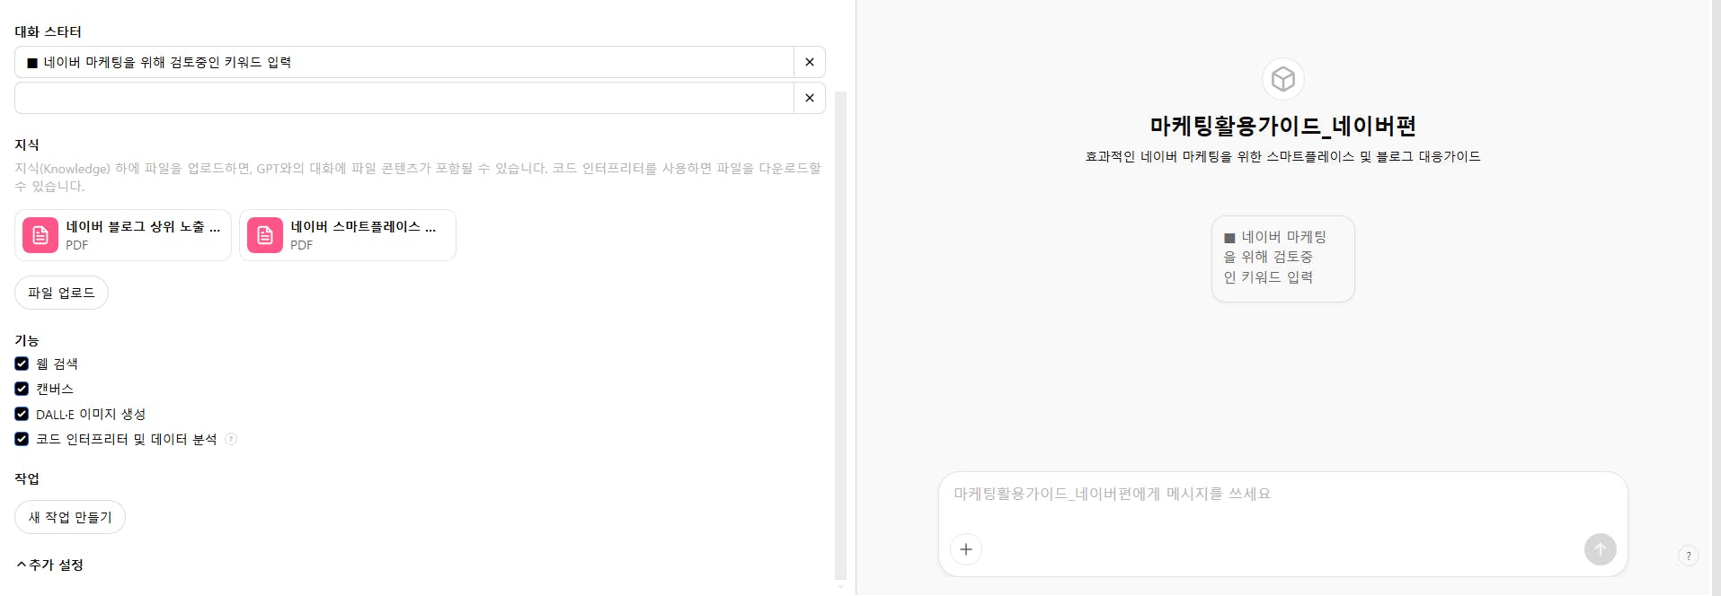Click the 파일 업로드 button
1721x596 pixels.
click(61, 293)
